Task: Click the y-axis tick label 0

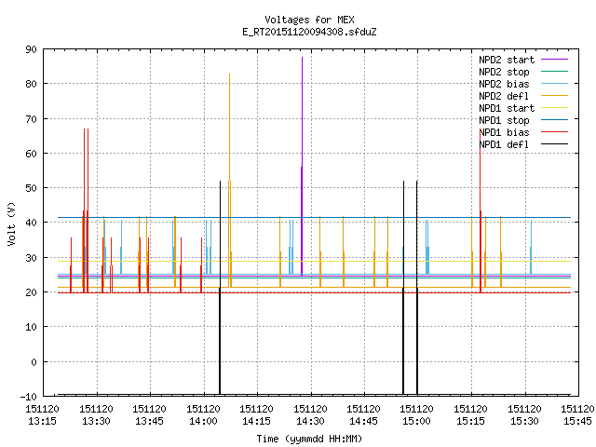Action: pos(34,362)
